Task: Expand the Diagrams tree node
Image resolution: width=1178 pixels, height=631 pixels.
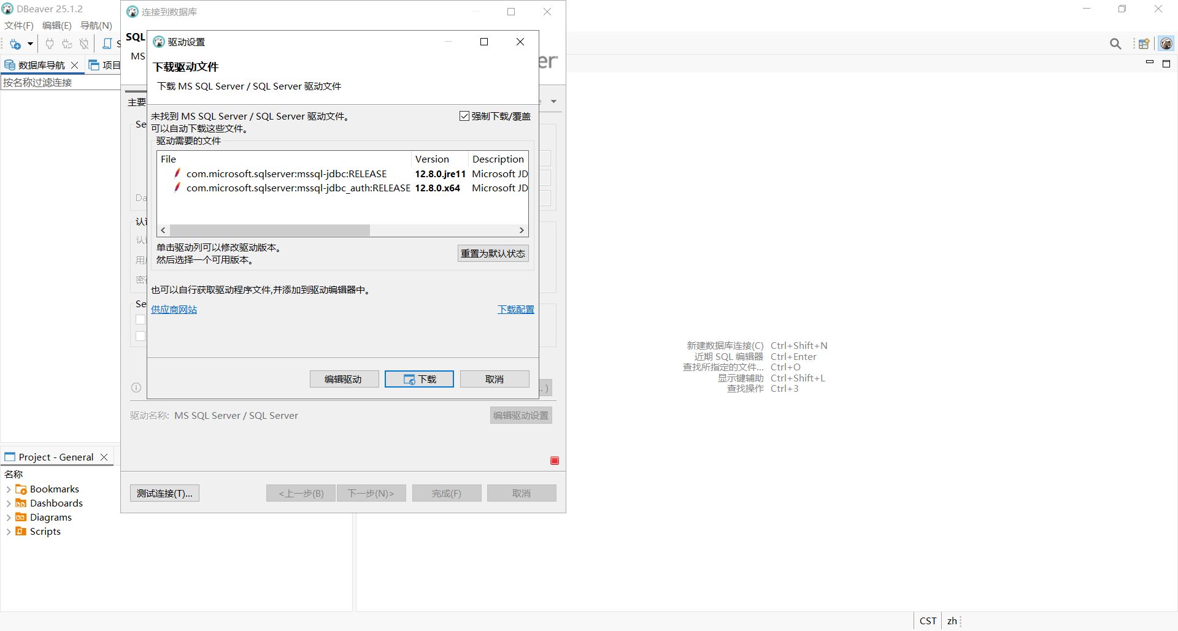Action: pos(9,518)
